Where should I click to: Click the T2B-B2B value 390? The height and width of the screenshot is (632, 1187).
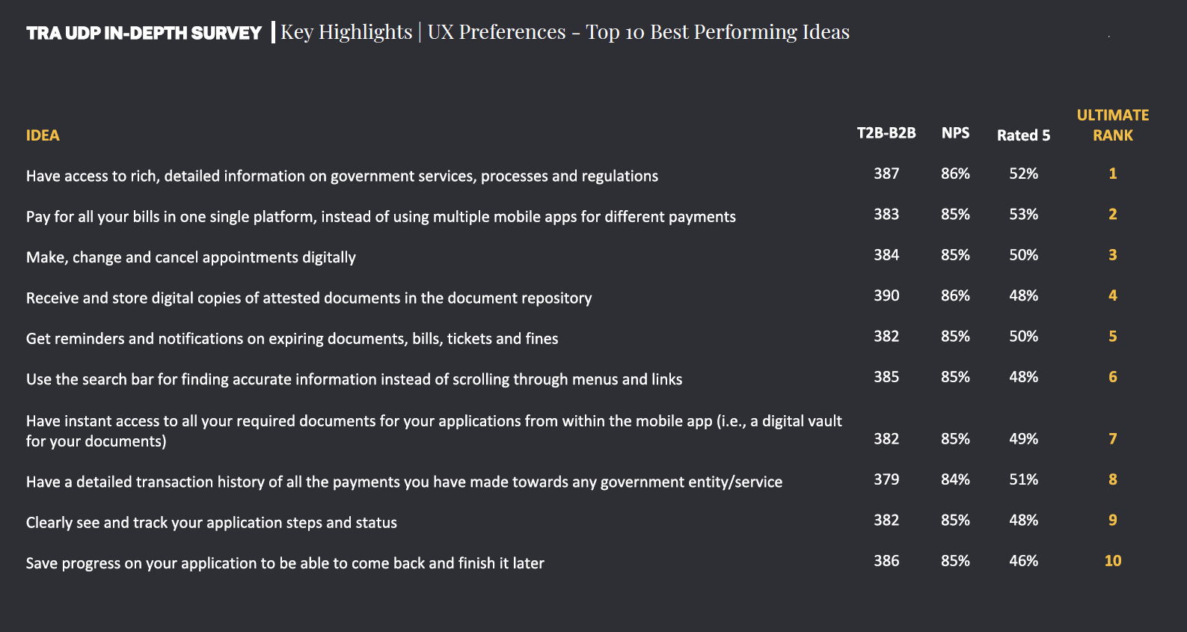(886, 295)
